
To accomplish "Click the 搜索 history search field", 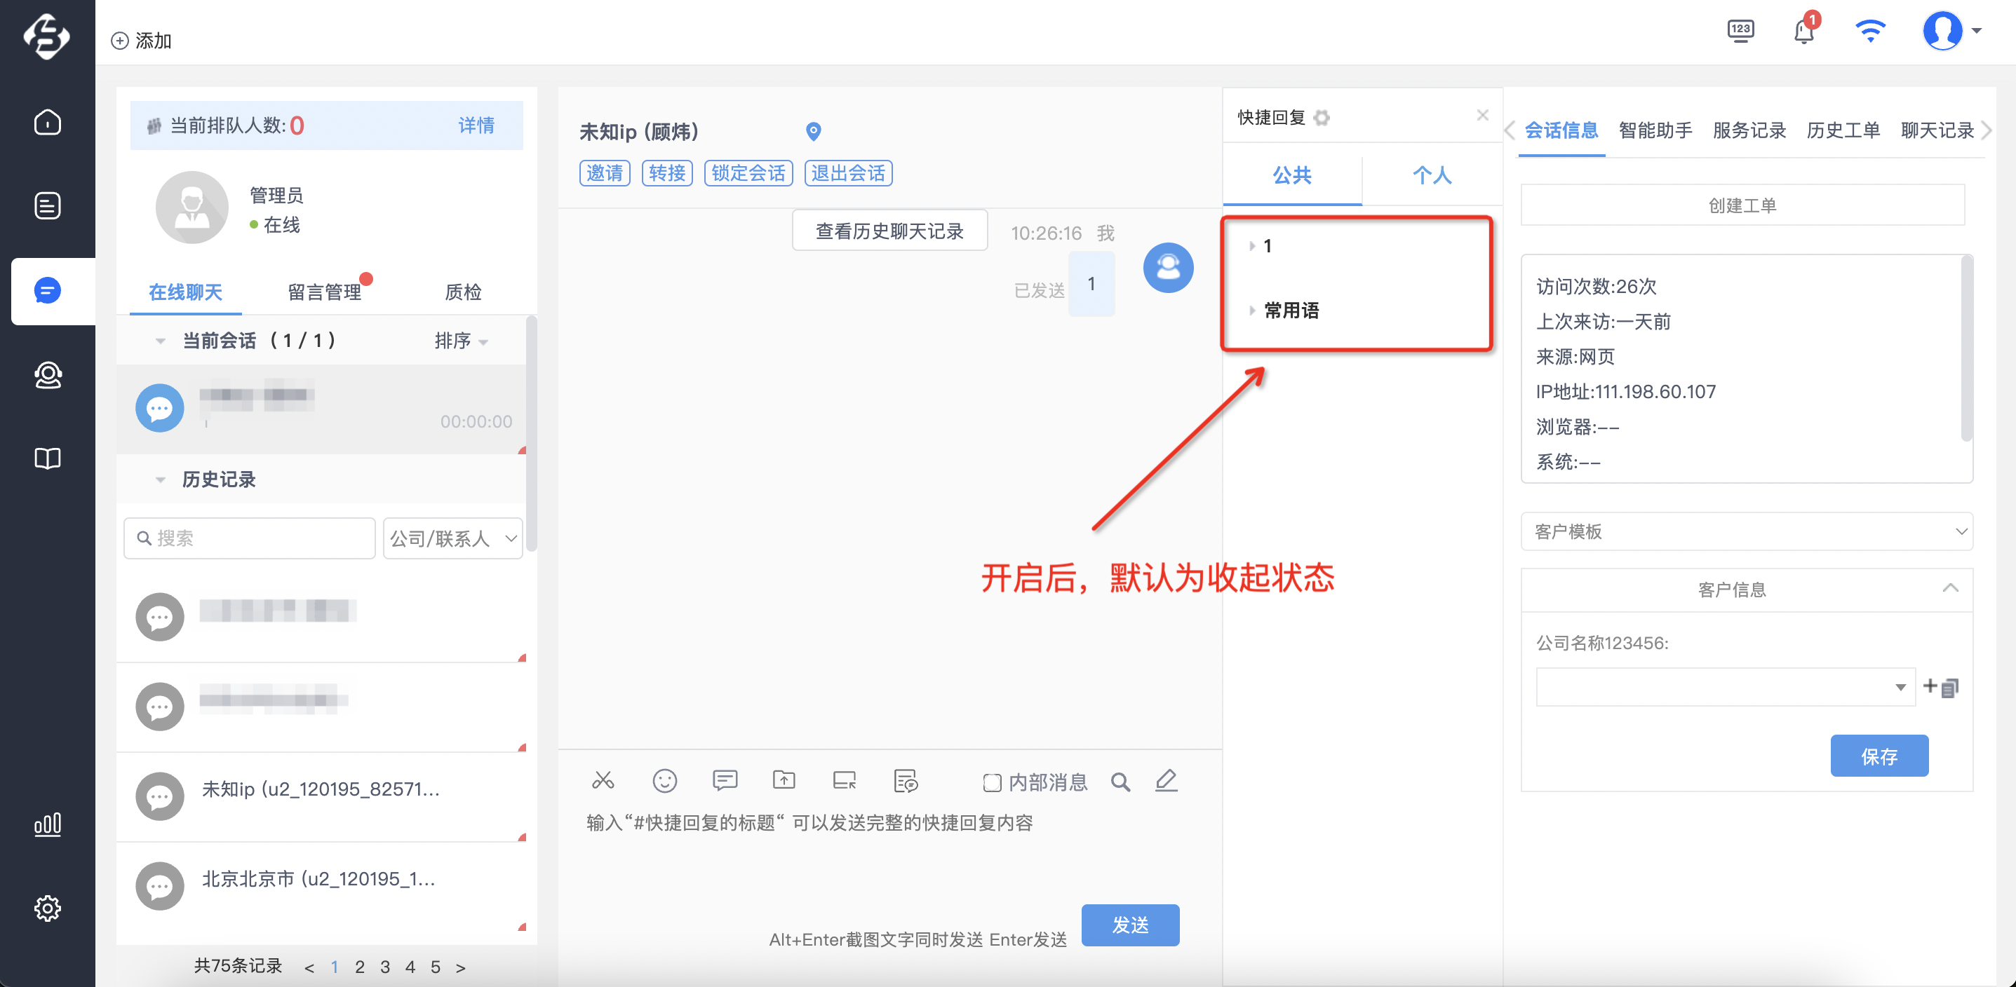I will 250,538.
